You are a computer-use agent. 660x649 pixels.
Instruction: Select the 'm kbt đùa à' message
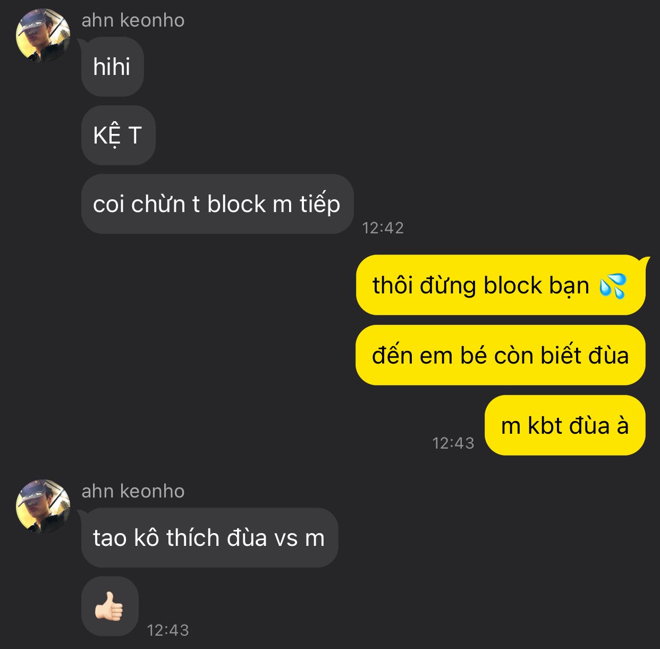pyautogui.click(x=565, y=425)
